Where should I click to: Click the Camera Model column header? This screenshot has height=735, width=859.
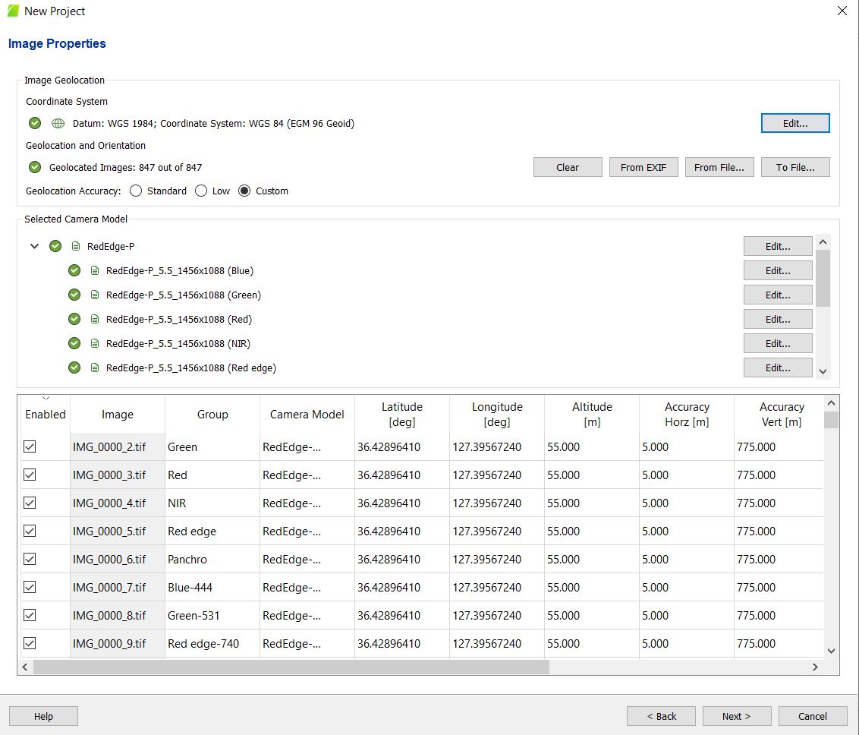[307, 415]
